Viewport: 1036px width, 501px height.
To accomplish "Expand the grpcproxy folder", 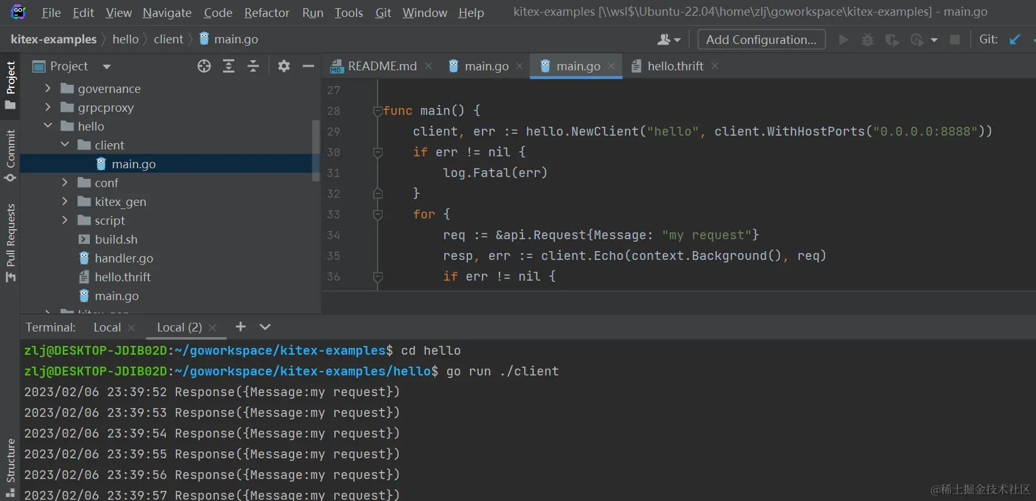I will [48, 107].
